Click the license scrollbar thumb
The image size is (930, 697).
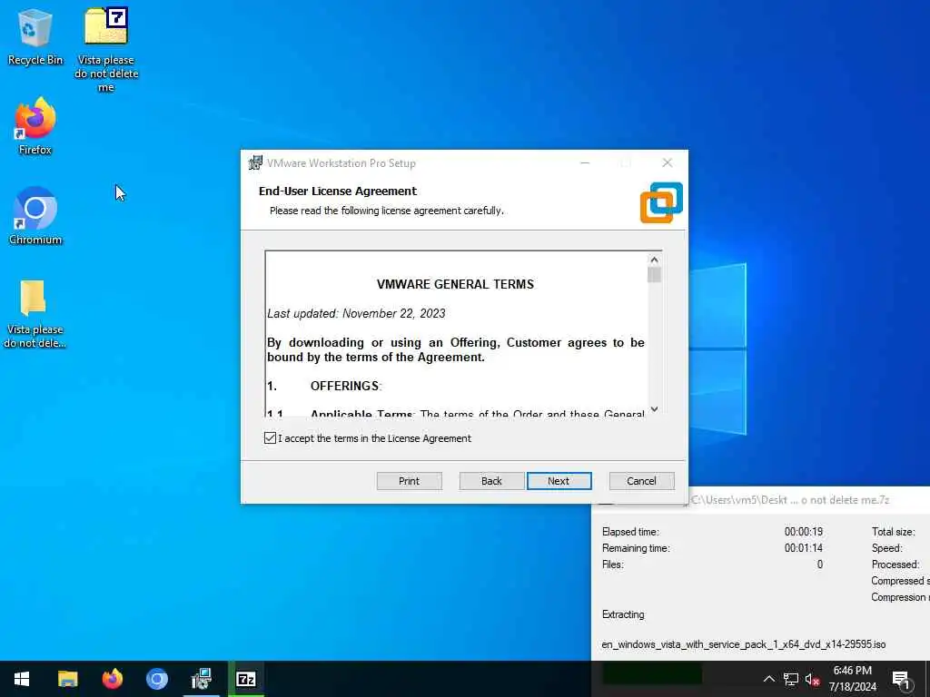[x=654, y=276]
